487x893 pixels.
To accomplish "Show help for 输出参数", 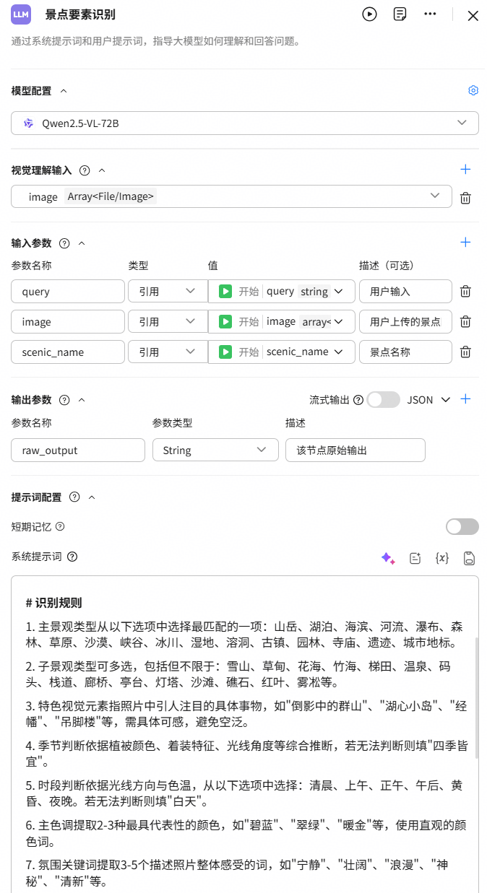I will (64, 400).
